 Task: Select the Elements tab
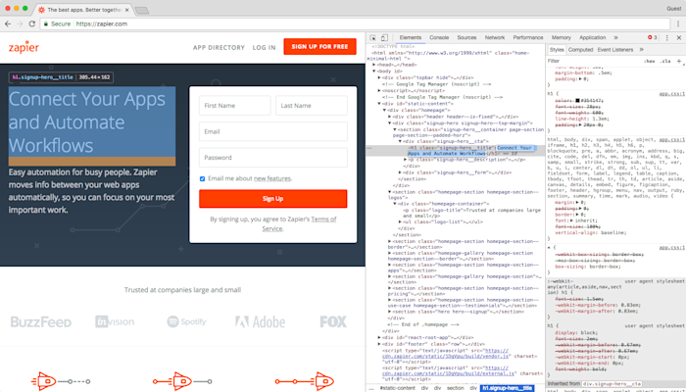tap(410, 37)
